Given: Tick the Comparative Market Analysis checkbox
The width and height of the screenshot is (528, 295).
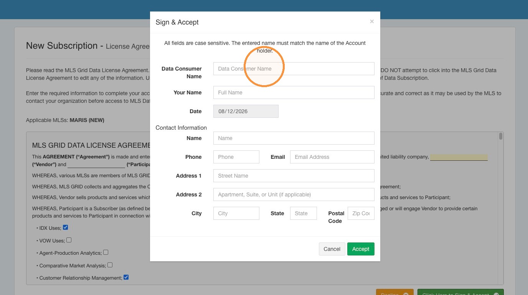Looking at the screenshot, I should 110,265.
